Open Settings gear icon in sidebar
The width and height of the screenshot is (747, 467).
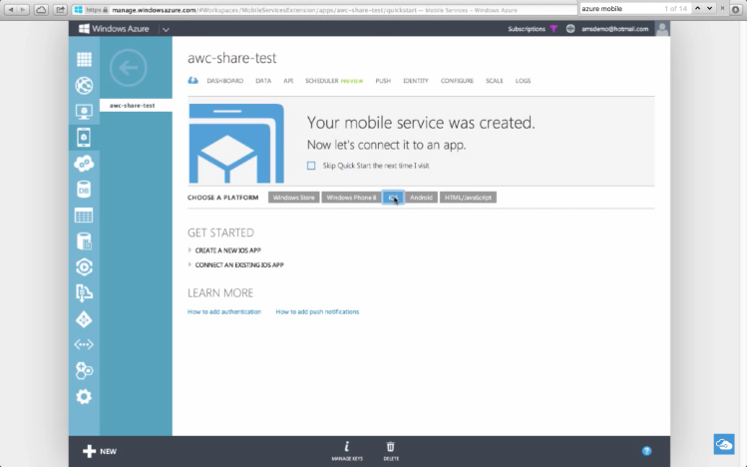pyautogui.click(x=84, y=396)
